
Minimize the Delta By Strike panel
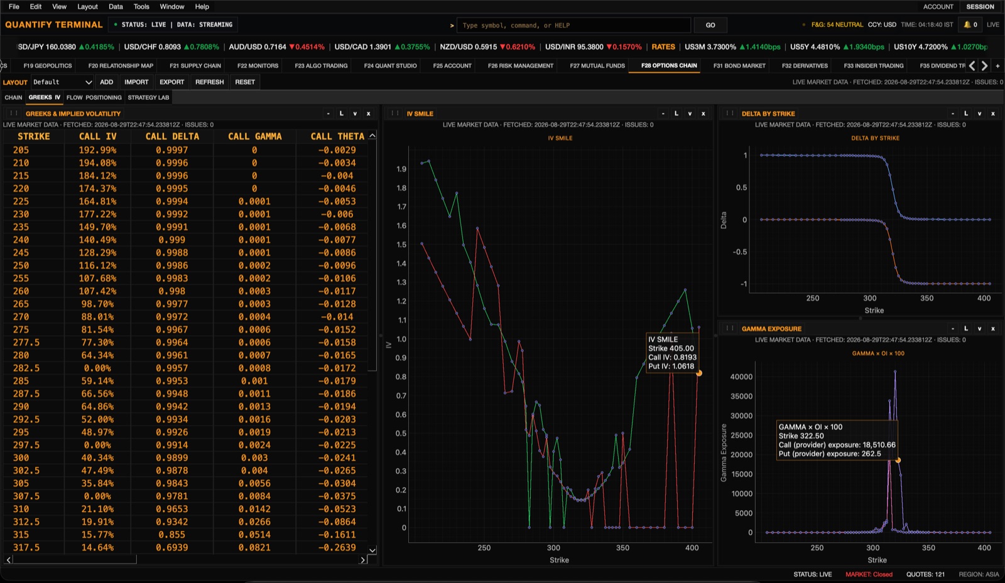[952, 114]
